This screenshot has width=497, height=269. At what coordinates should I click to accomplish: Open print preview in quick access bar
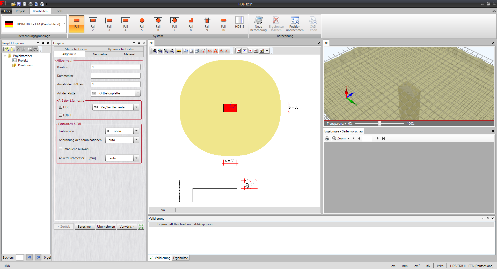click(25, 4)
